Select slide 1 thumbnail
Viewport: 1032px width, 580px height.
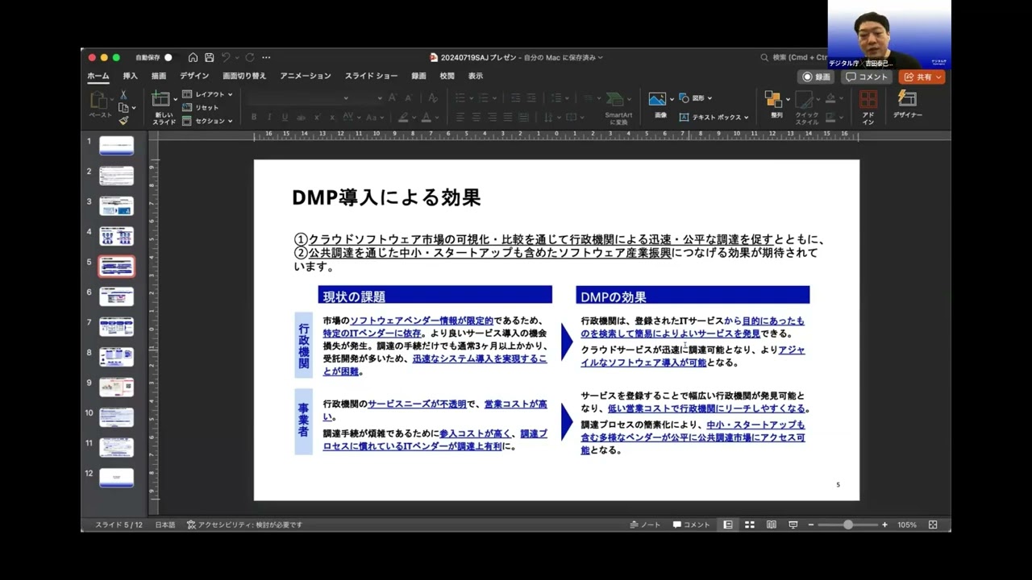[x=116, y=146]
